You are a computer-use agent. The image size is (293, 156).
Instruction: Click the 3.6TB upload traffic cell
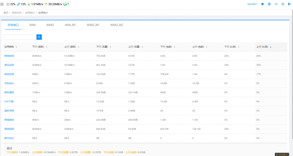coord(131,65)
